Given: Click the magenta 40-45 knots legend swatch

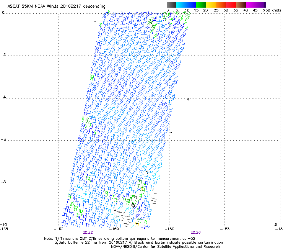Looking at the screenshot, I should click(251, 5).
